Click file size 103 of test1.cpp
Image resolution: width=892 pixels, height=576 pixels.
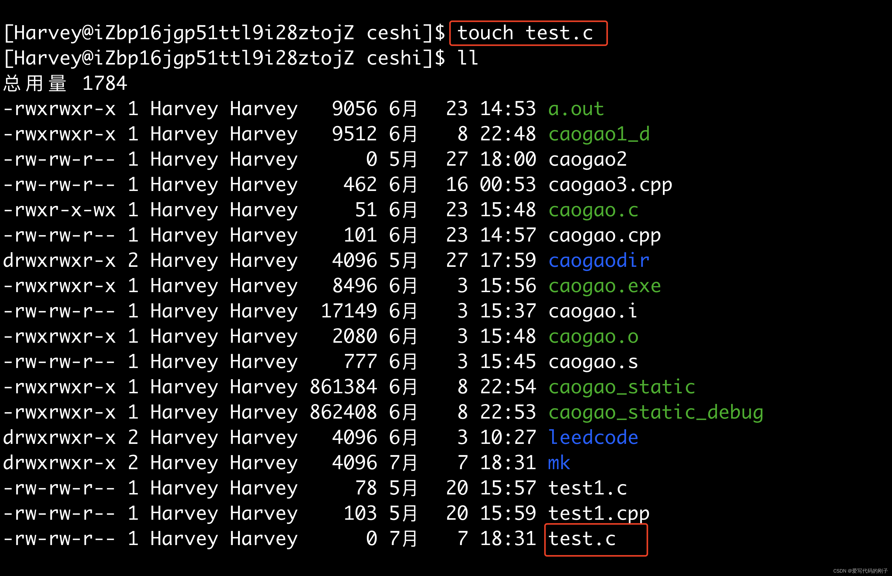coord(360,513)
